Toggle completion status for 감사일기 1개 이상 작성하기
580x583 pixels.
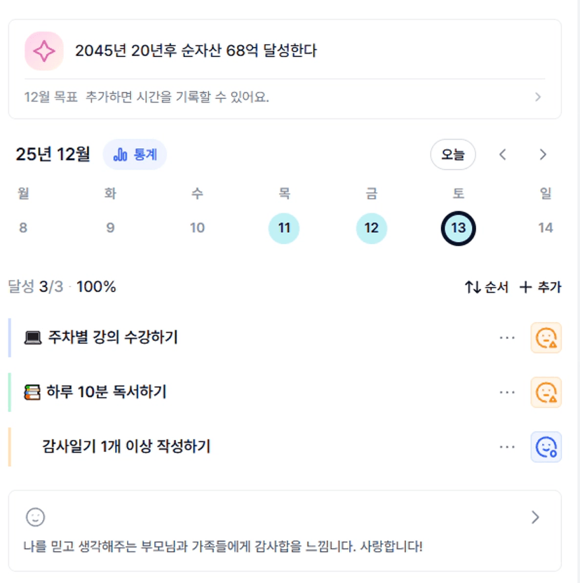tap(546, 447)
